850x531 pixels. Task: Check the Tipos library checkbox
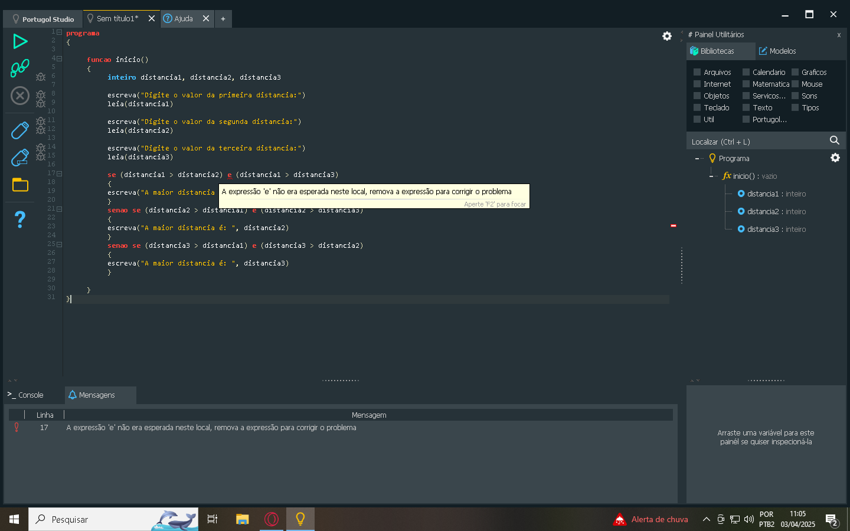795,107
